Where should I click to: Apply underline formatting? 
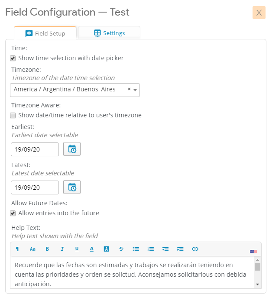coord(77,249)
